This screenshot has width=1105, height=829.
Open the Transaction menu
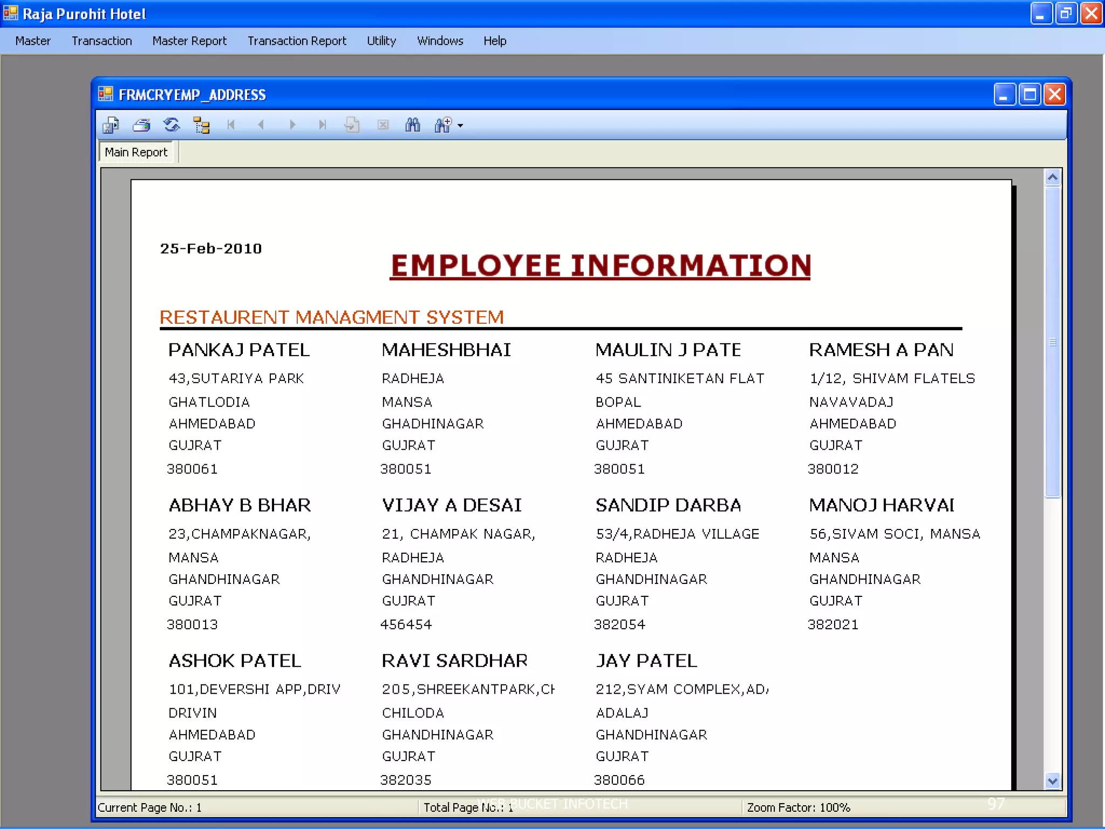click(x=102, y=41)
